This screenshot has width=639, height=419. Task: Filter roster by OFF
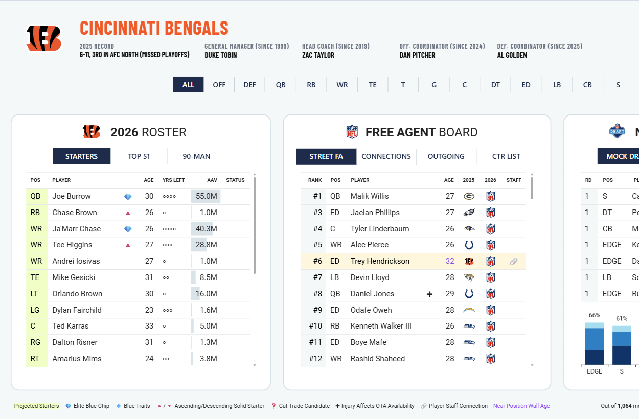219,85
